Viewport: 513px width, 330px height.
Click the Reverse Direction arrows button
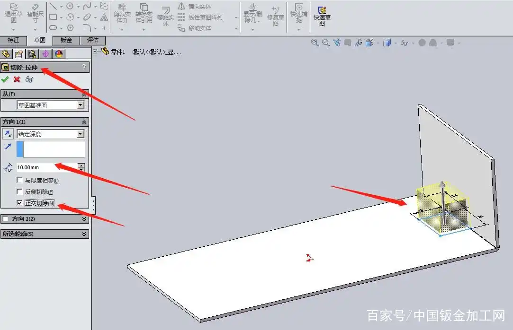coord(8,134)
